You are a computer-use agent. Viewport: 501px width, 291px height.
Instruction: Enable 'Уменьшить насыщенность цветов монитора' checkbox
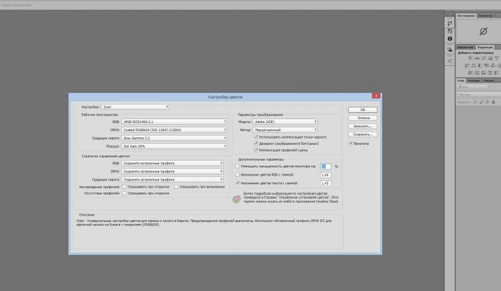pos(237,166)
